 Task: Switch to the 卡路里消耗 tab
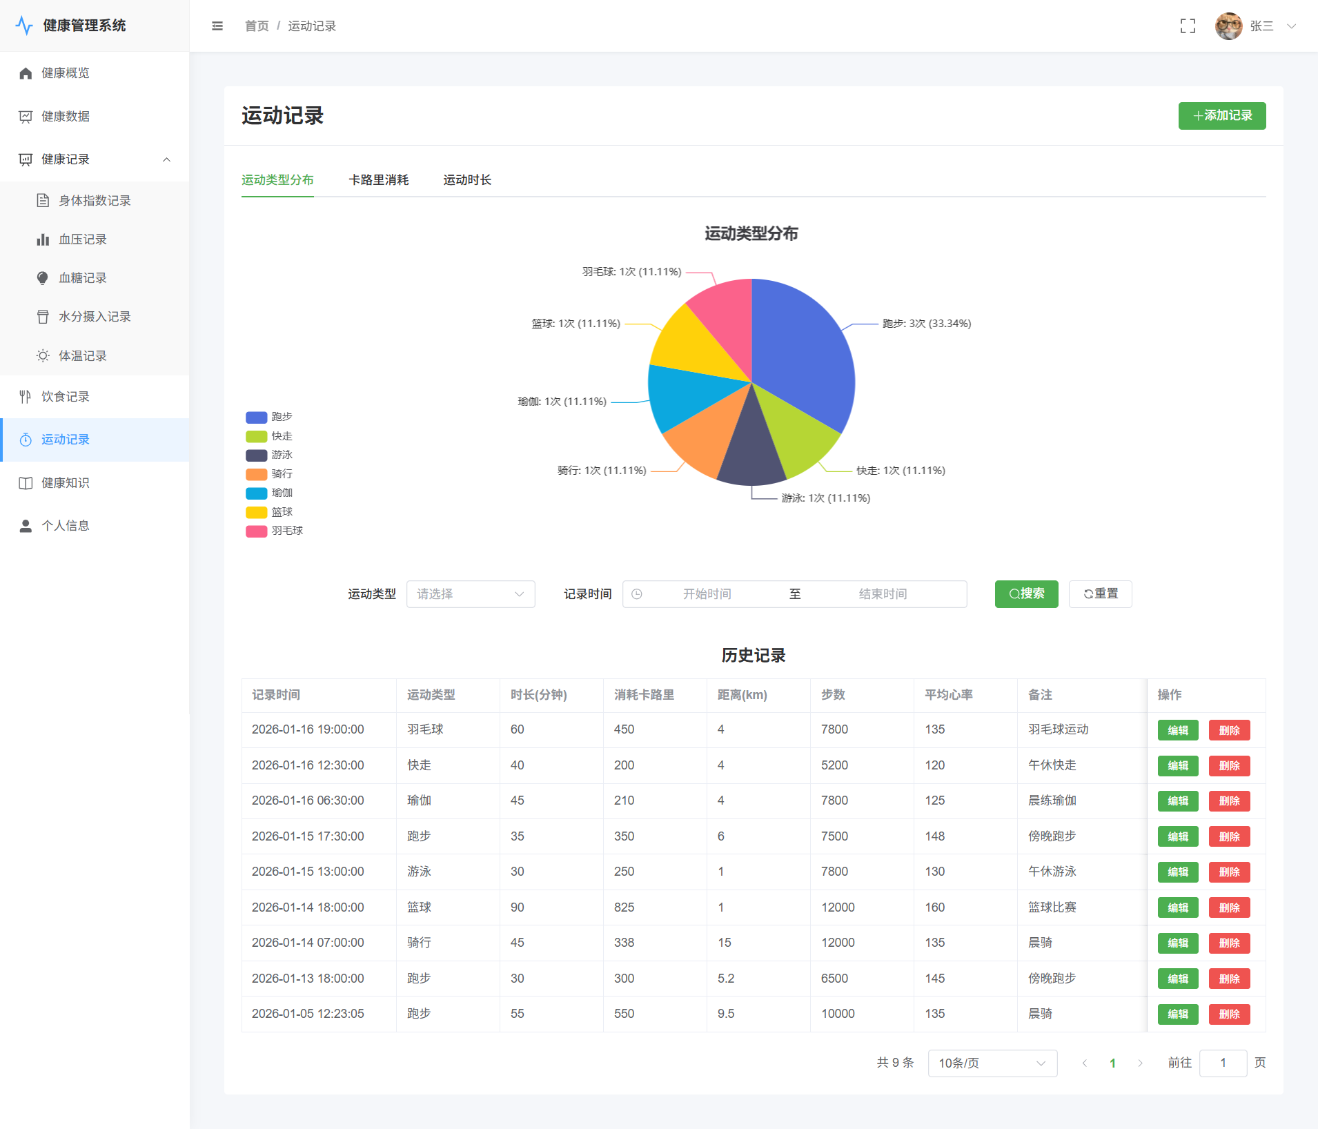click(x=378, y=180)
